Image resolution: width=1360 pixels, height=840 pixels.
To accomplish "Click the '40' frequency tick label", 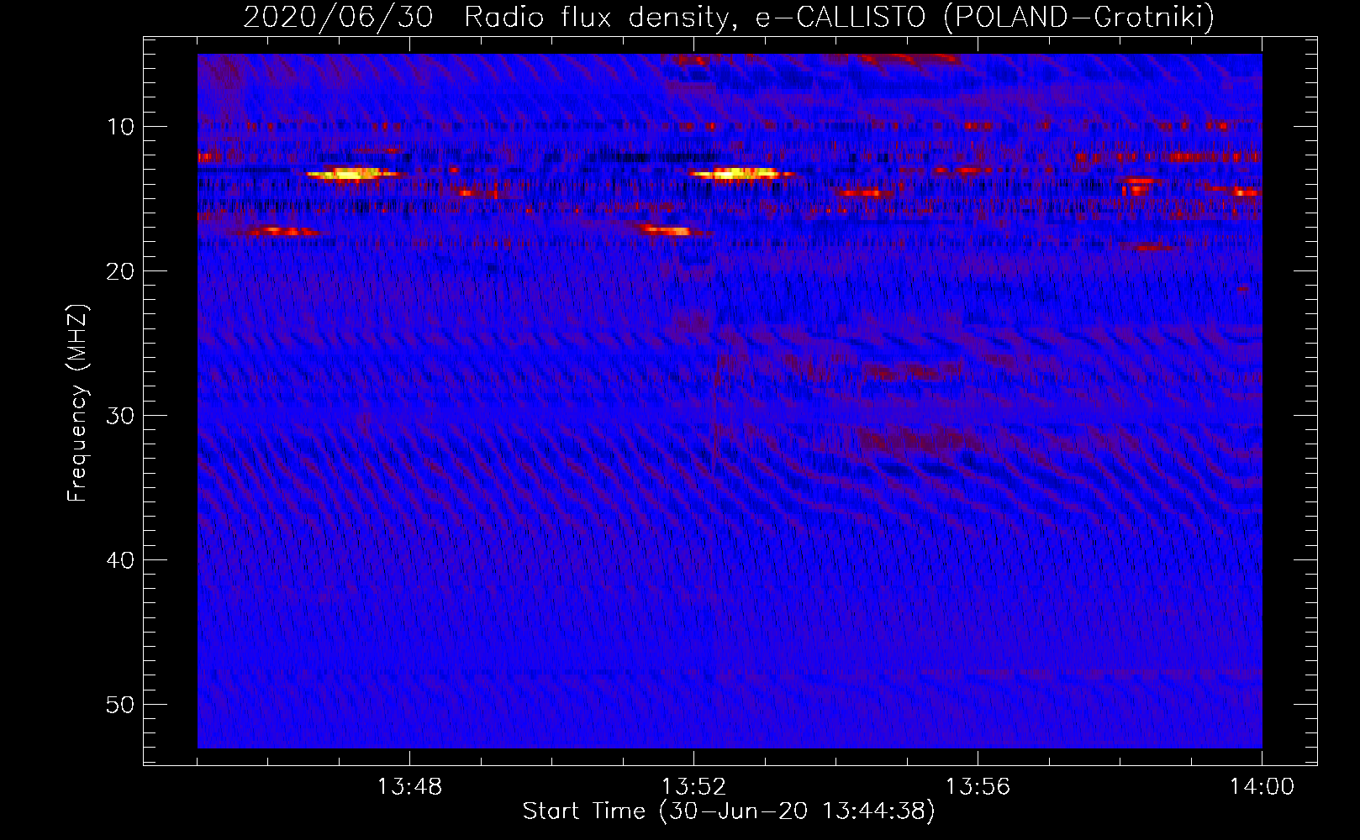I will coord(121,560).
